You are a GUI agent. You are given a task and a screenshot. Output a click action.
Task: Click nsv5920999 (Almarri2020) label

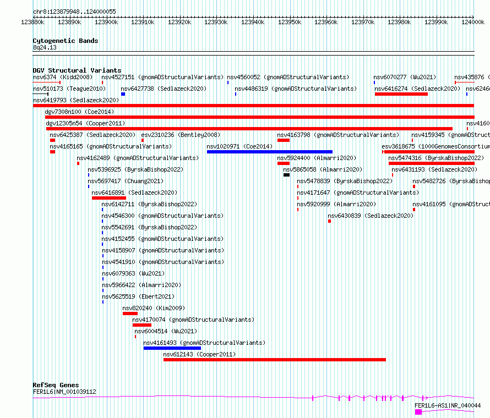336,204
